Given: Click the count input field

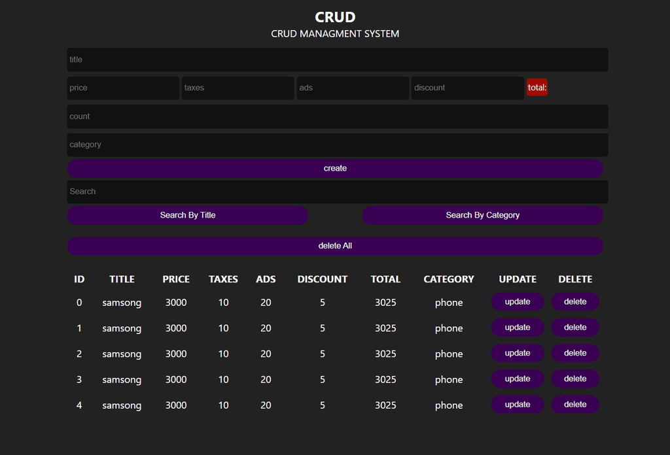Looking at the screenshot, I should (337, 116).
